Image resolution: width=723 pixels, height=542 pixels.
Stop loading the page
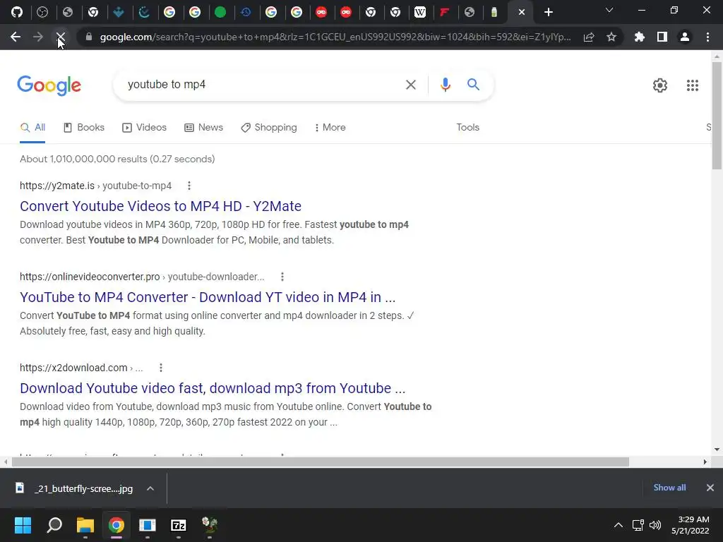click(61, 37)
